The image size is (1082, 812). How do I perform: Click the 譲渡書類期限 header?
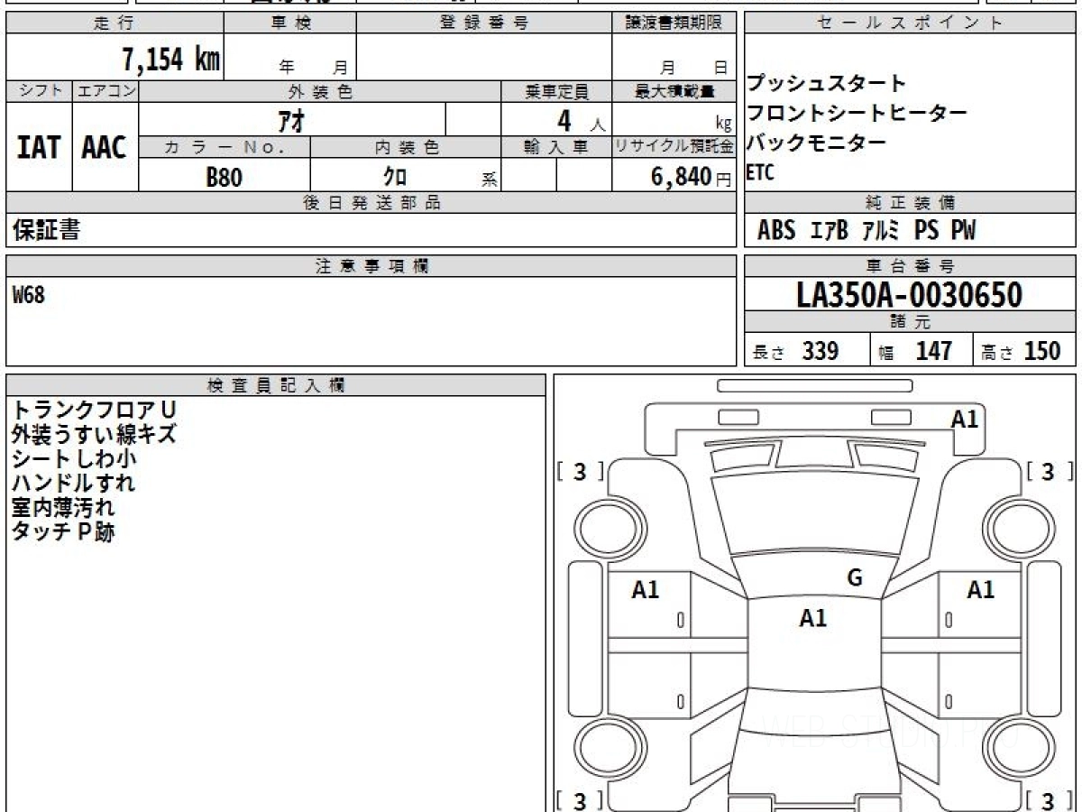click(674, 23)
